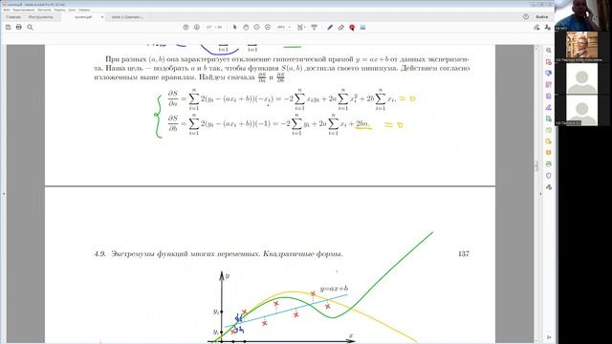This screenshot has height=344, width=612.
Task: Select the top speaker video thumbnail
Action: (581, 15)
